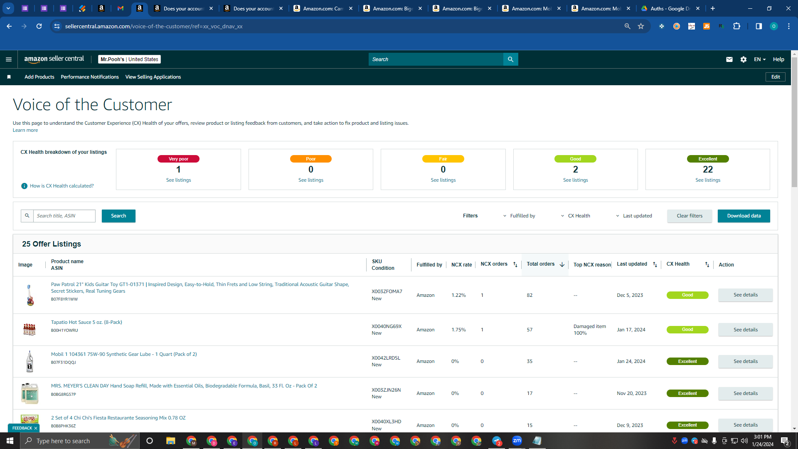Switch to the Auths - Google Drive tab
This screenshot has height=449, width=798.
(x=670, y=8)
